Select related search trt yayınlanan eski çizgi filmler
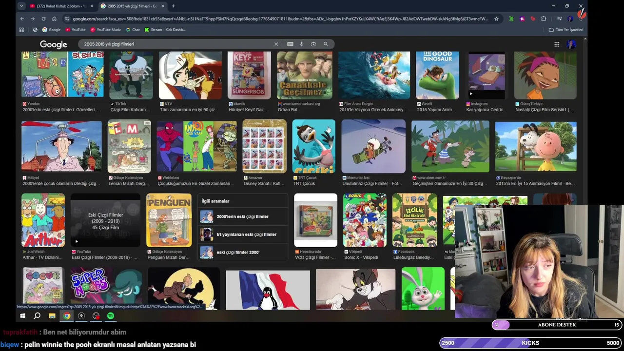This screenshot has width=624, height=351. point(243,234)
